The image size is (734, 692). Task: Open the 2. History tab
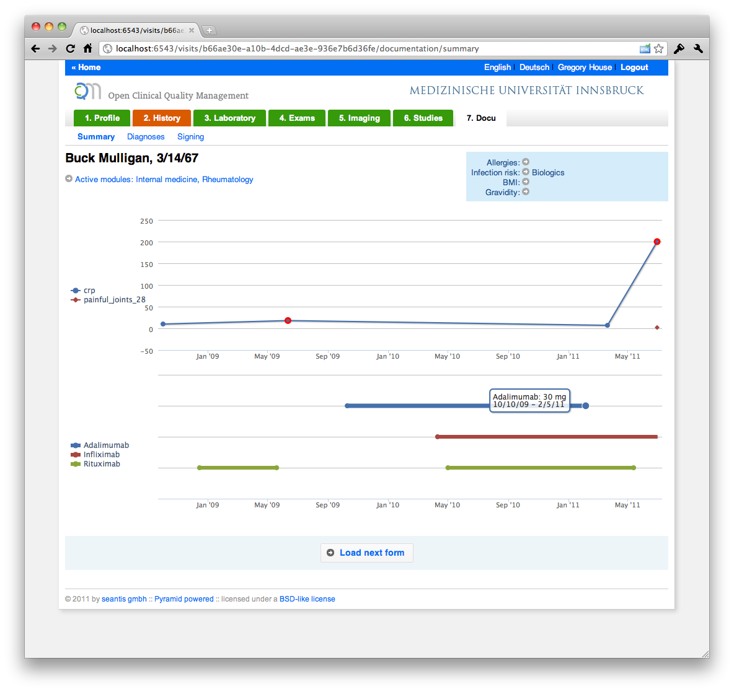click(x=162, y=118)
